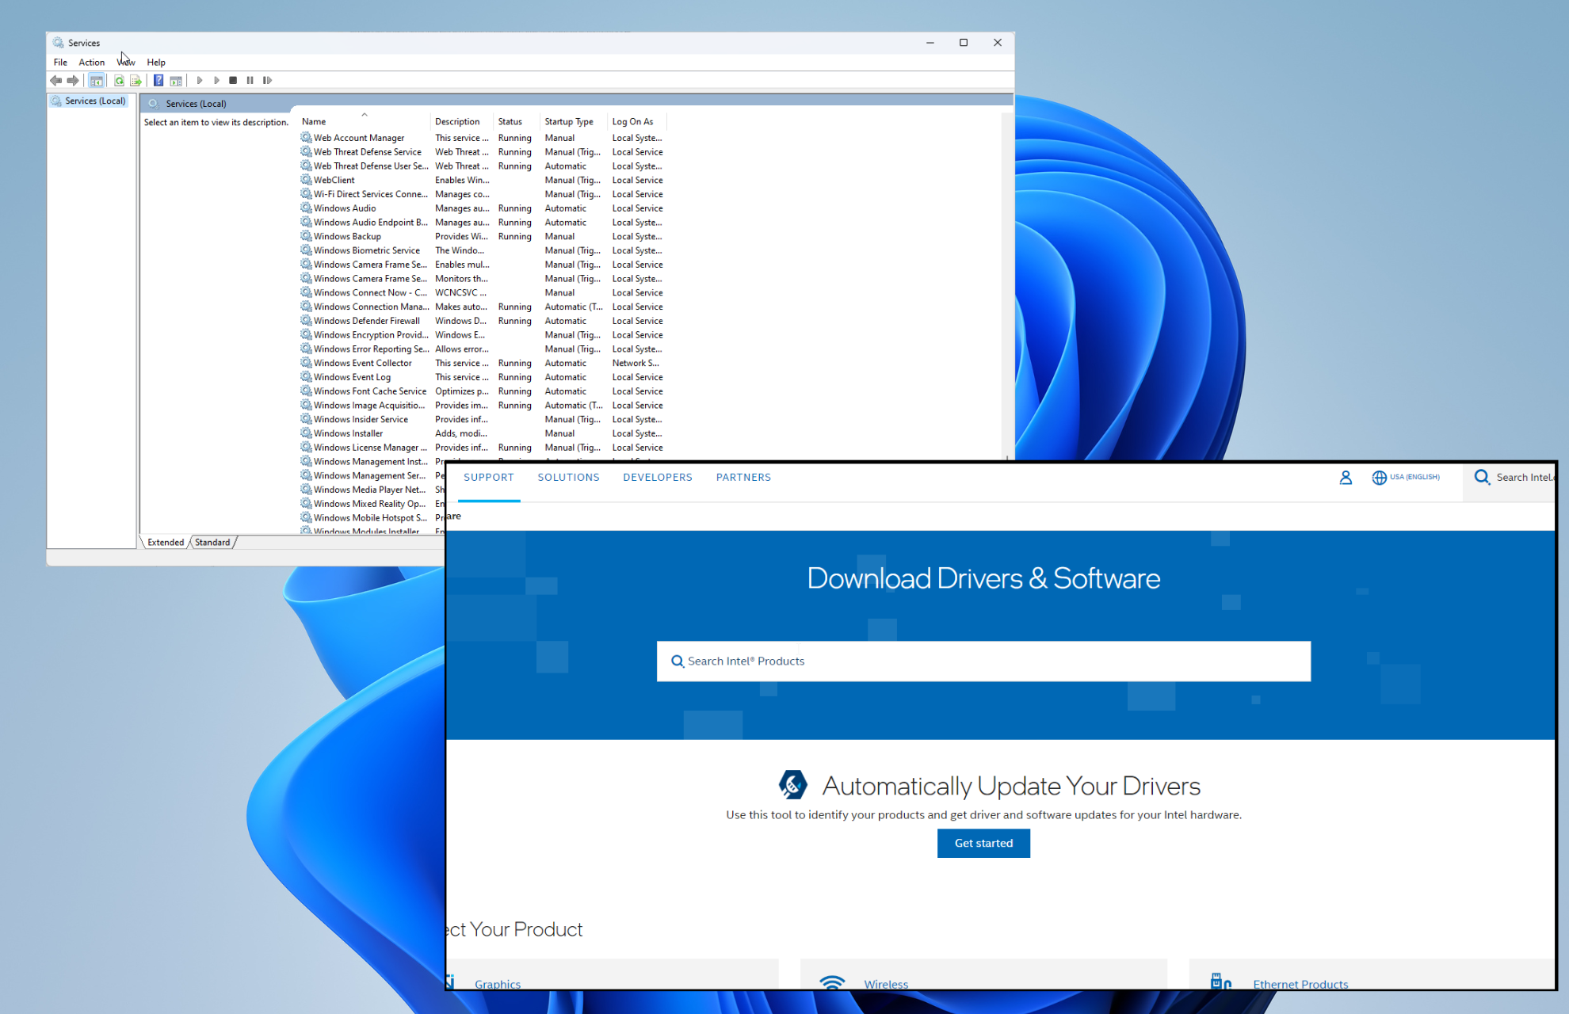The width and height of the screenshot is (1569, 1014).
Task: Click the Services title bar app icon
Action: point(58,43)
